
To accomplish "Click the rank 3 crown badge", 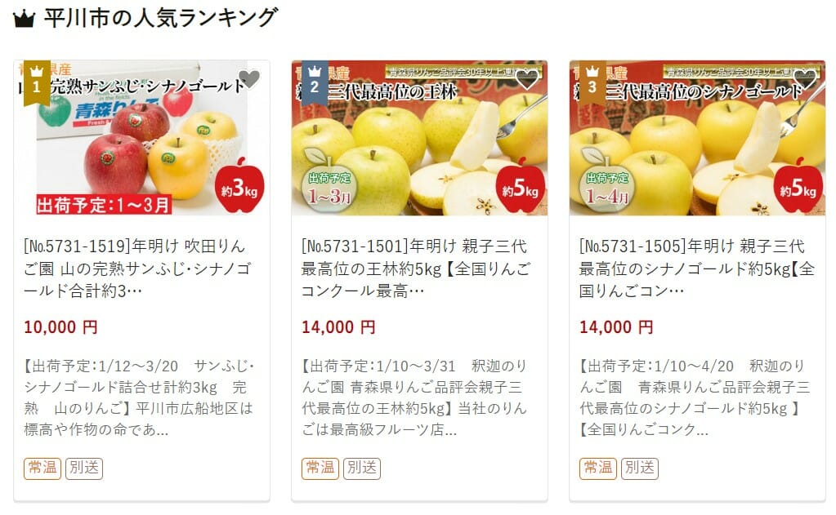I will pyautogui.click(x=592, y=82).
